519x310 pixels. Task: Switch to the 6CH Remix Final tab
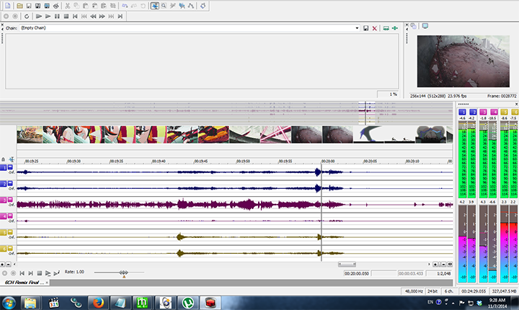(x=20, y=283)
